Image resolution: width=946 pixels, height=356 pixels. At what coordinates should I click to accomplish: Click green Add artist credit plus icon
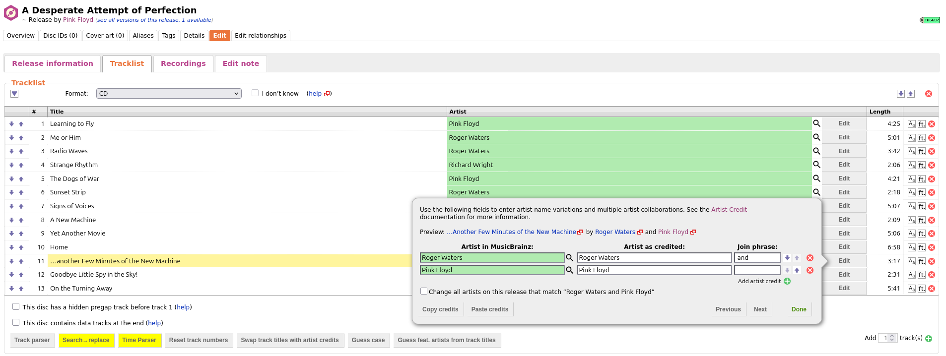787,281
